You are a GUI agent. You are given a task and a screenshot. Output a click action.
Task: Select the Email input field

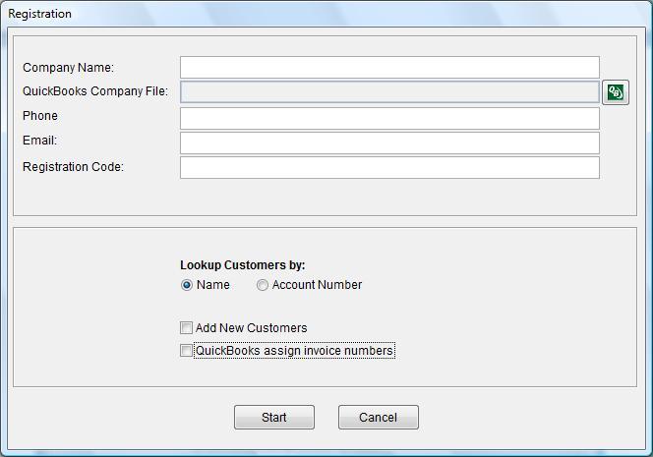click(389, 143)
